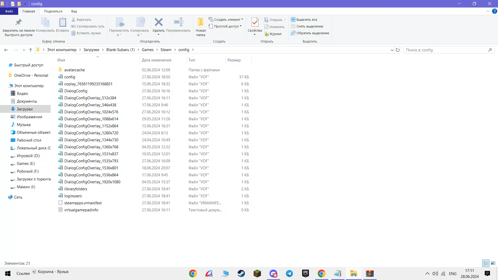Select the libraryfolders file
498x280 pixels.
(x=76, y=189)
